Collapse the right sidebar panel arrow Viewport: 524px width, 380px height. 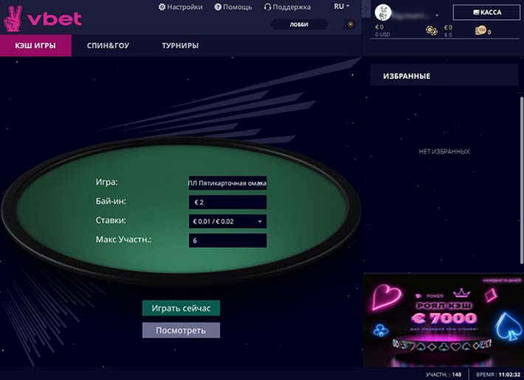coord(365,9)
